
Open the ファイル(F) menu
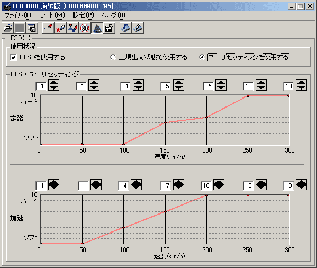[18, 15]
